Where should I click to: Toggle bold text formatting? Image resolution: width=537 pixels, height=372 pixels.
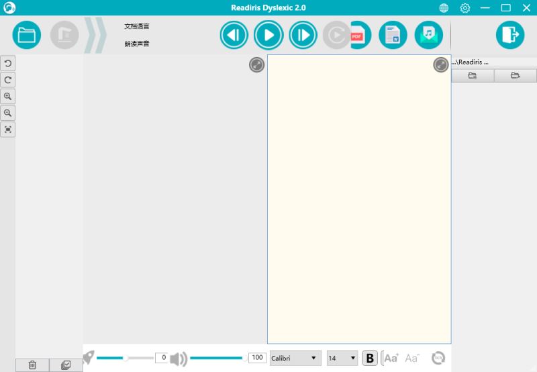370,359
